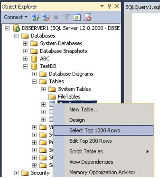Collapse the TestDB database node

click(x=25, y=66)
